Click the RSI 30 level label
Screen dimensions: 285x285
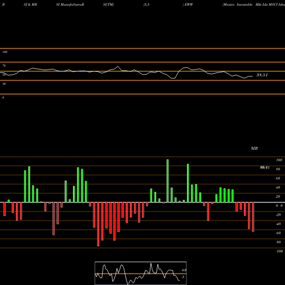coord(4,84)
